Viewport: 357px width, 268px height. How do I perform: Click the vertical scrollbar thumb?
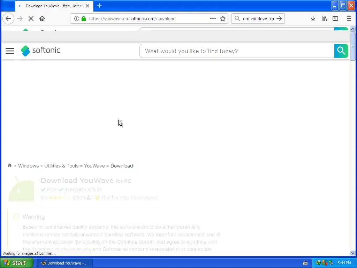tap(352, 46)
